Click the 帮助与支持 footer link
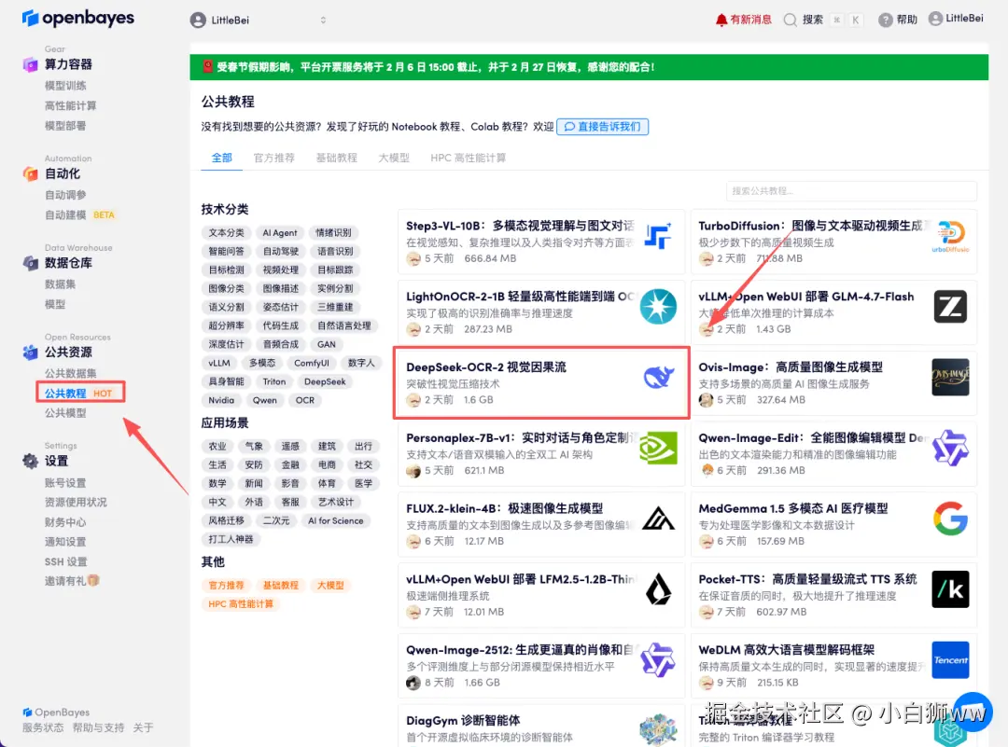1008x747 pixels. (98, 727)
